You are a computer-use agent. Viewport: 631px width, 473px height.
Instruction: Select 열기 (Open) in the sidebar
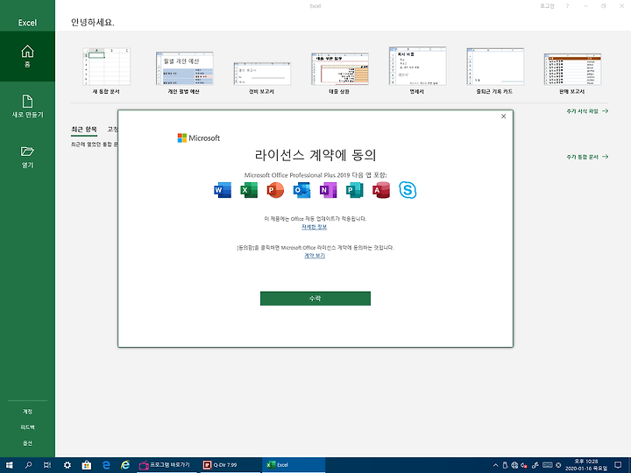27,157
